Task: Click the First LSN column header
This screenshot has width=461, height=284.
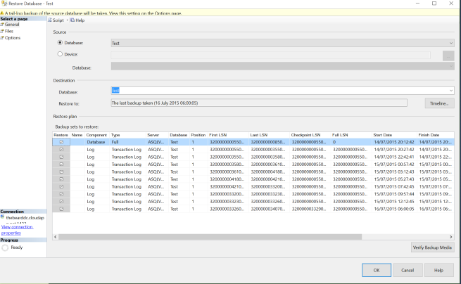Action: 218,134
